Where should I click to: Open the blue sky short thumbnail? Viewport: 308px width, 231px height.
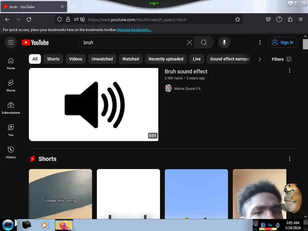pos(196,194)
